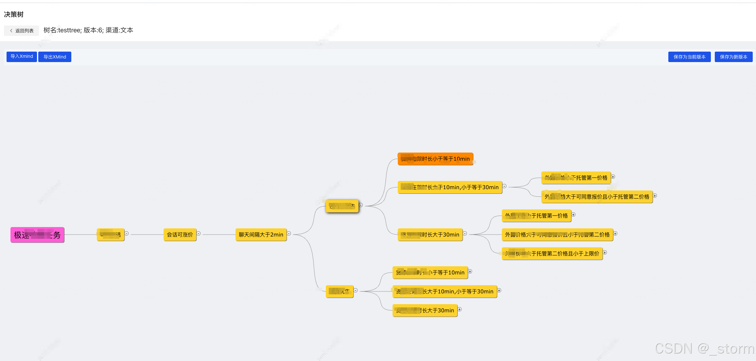Select the 会话可涨价 node
The height and width of the screenshot is (361, 756).
pyautogui.click(x=180, y=234)
